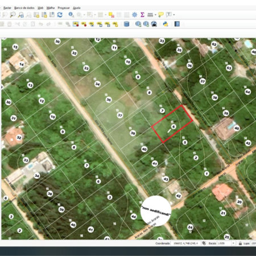Toggle the mouse coordinate extents icon
Image resolution: width=256 pixels, height=256 pixels.
pos(204,243)
